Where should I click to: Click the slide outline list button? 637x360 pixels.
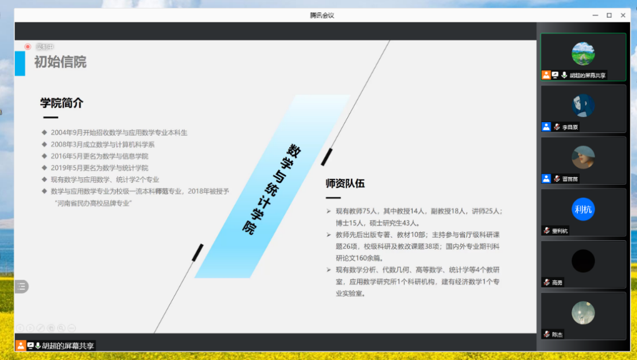21,287
